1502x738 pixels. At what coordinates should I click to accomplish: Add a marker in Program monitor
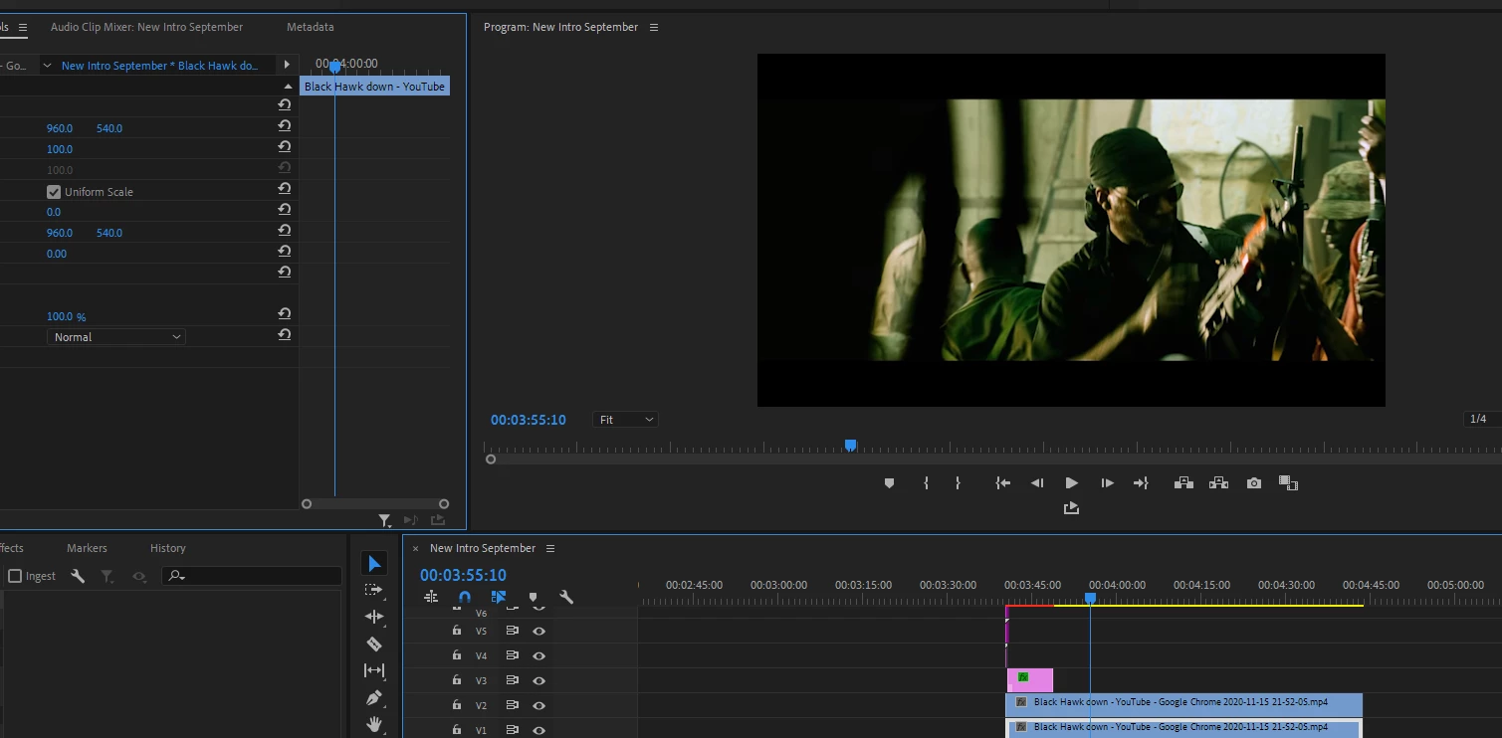coord(889,483)
